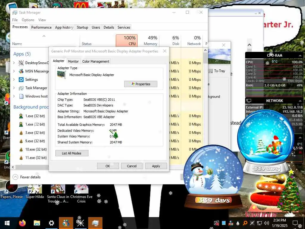This screenshot has width=305, height=229.
Task: Expand the Settings app row
Action: [x=14, y=79]
